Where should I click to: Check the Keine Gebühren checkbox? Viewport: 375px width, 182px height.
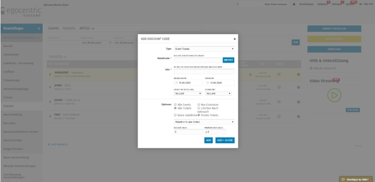click(175, 115)
